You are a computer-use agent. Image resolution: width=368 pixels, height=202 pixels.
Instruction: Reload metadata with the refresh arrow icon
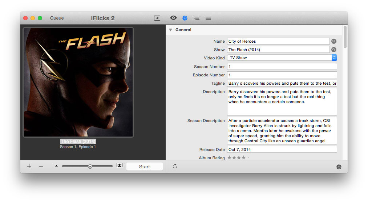point(175,166)
